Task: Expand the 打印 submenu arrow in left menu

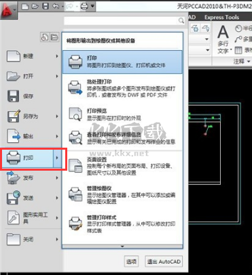Action: (57, 158)
